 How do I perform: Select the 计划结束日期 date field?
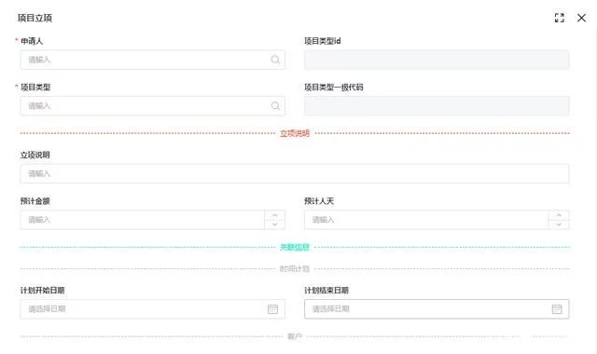pos(437,309)
